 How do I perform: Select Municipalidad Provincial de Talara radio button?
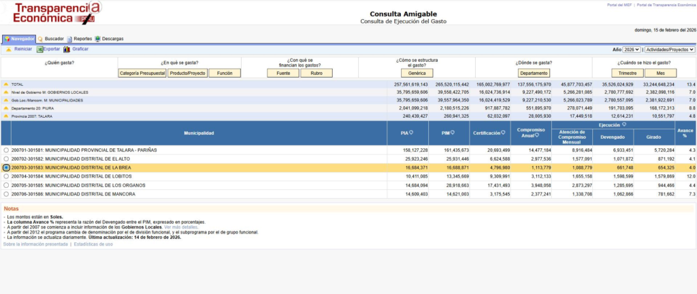6,150
